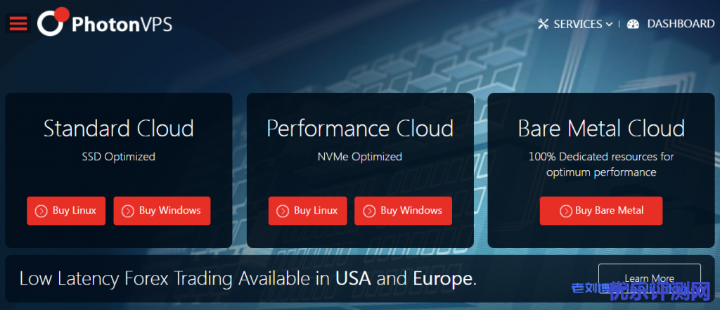The height and width of the screenshot is (310, 720).
Task: Click the SSD Optimized text
Action: 118,157
